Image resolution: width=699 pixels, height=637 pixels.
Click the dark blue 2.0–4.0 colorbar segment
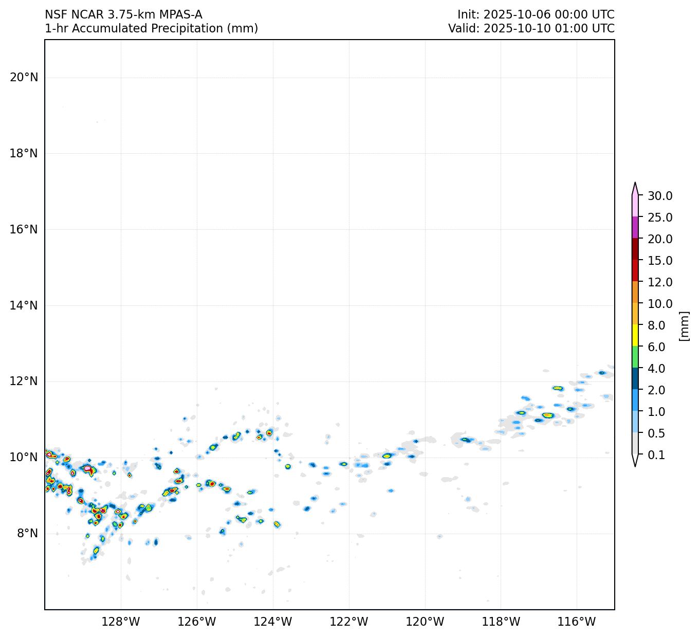click(x=635, y=378)
